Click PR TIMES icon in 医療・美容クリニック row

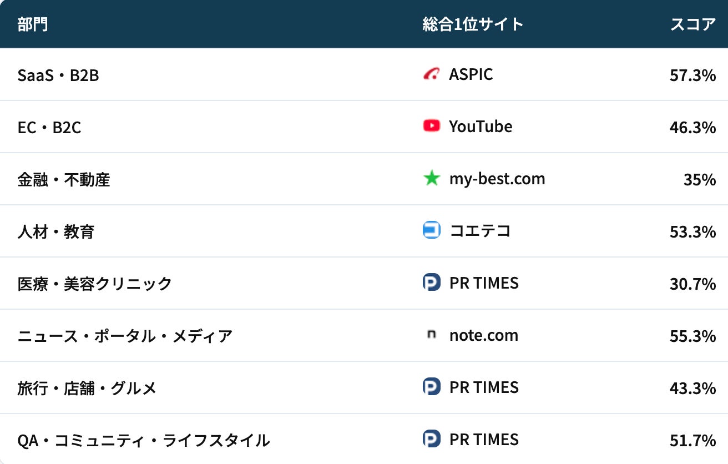coord(431,283)
